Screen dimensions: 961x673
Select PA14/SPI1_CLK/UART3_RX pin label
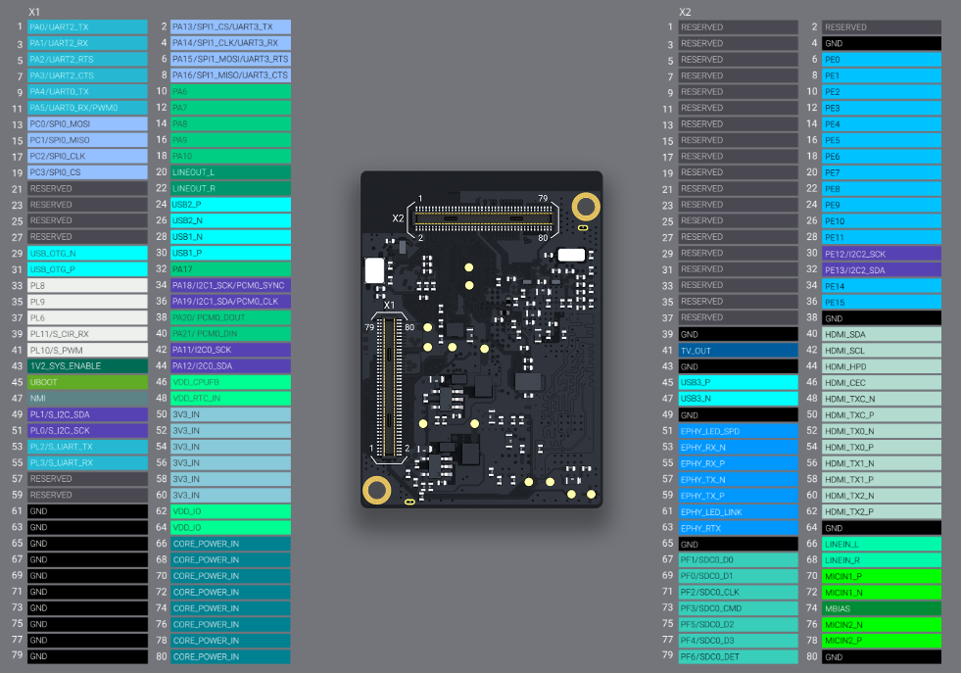tap(230, 43)
